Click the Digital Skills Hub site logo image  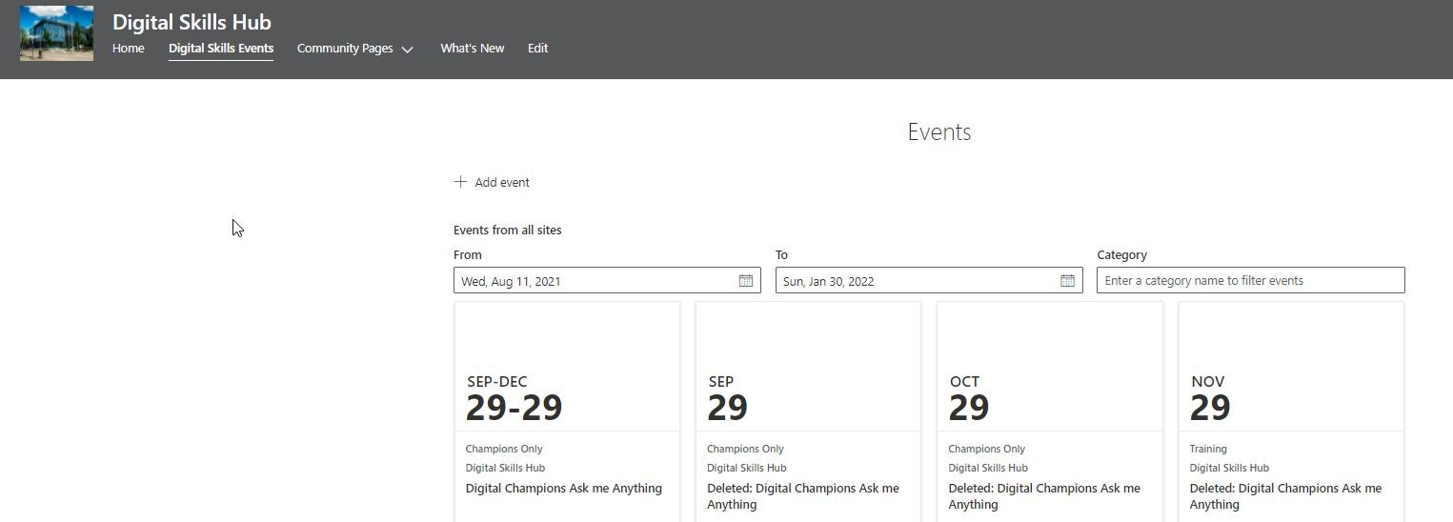tap(56, 33)
